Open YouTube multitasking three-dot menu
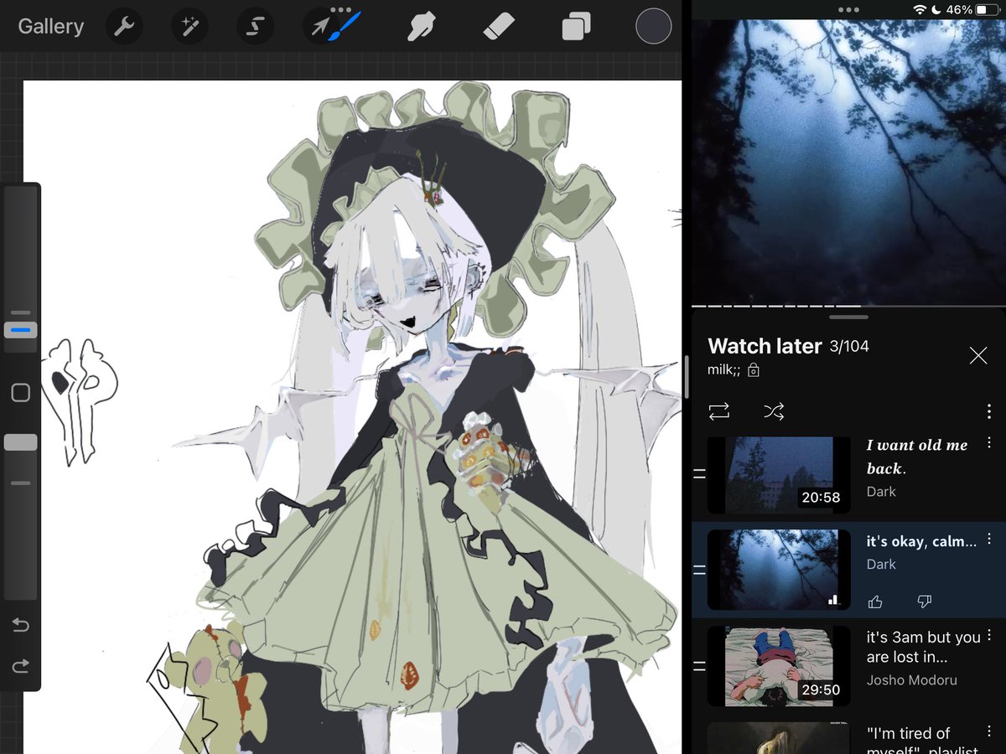Viewport: 1006px width, 754px height. coord(848,10)
